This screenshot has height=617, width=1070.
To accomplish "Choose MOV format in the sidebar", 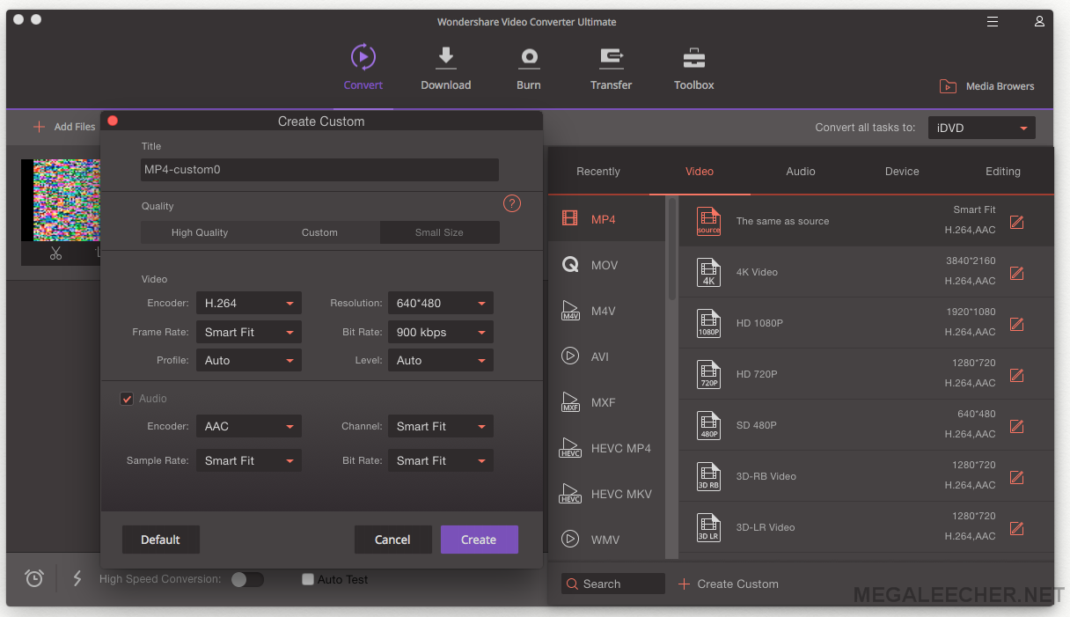I will 607,265.
